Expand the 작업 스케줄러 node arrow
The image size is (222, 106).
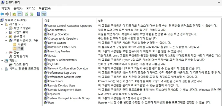(6, 29)
